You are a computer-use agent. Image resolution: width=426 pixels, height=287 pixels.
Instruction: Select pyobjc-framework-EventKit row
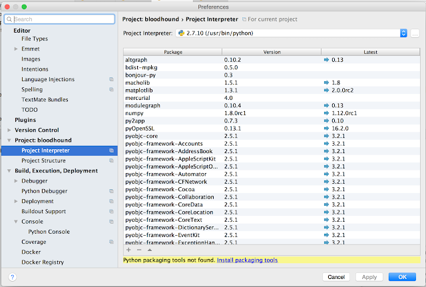click(x=272, y=235)
